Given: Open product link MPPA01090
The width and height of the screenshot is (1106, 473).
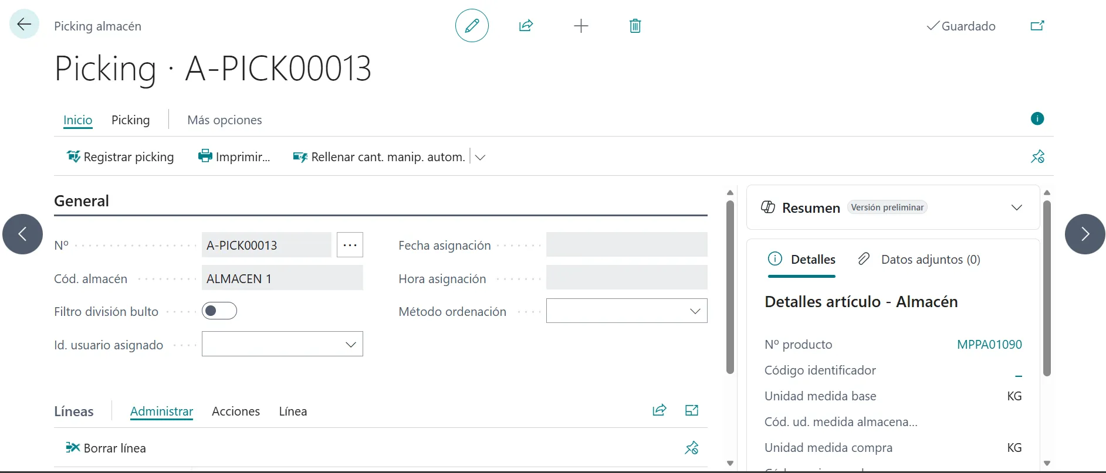Looking at the screenshot, I should [989, 345].
